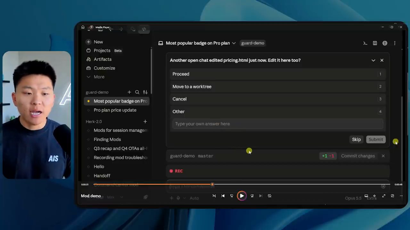410x230 pixels.
Task: Switch Media Player to mini player view
Action: (392, 196)
